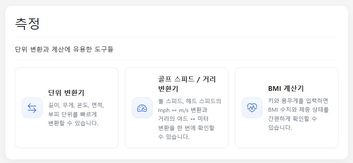The height and width of the screenshot is (163, 353).
Task: Click the divider line under the subtitle
Action: pos(177,60)
